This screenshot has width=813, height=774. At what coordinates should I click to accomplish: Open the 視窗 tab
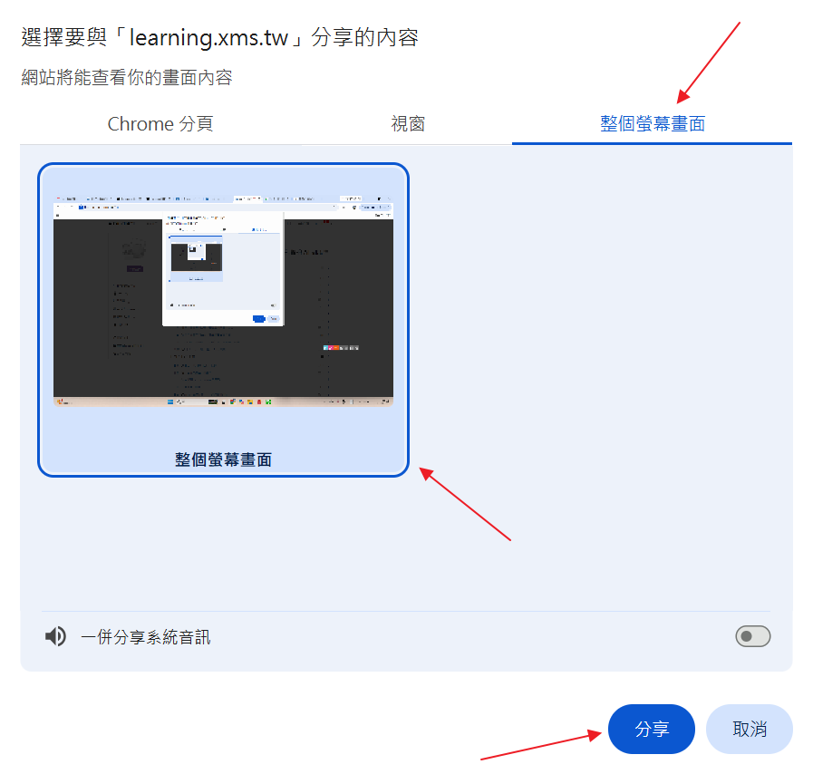(408, 124)
